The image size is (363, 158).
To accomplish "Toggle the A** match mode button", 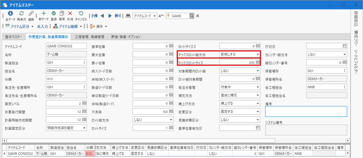I will pyautogui.click(x=161, y=16).
